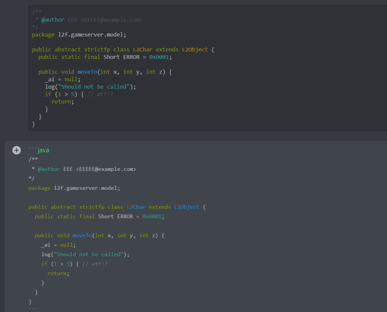Click "@author" in the rendered code block

[53, 20]
